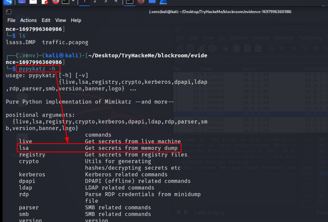Viewport: 328px width, 222px height.
Task: Open Wireshark's Telephony menu
Action: [x=310, y=38]
